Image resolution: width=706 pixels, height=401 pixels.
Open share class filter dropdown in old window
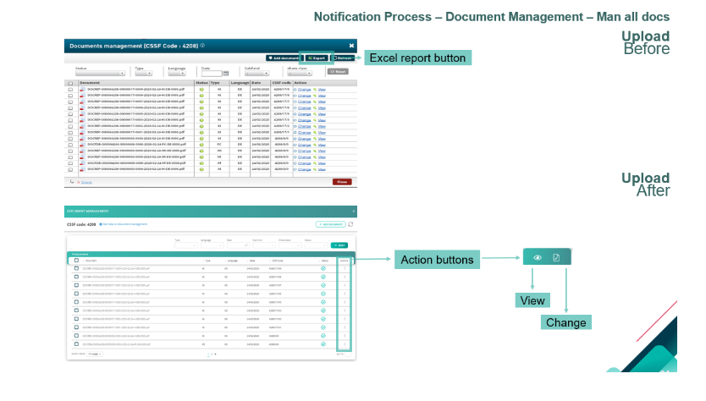coord(300,73)
